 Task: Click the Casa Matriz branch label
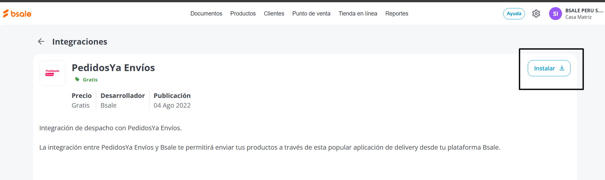pyautogui.click(x=578, y=17)
